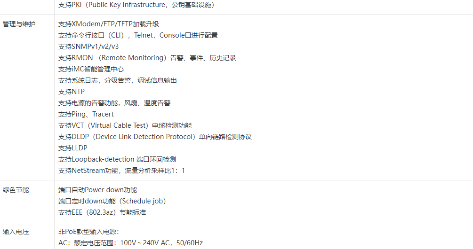Click the 支持LLDP text line

73,148
